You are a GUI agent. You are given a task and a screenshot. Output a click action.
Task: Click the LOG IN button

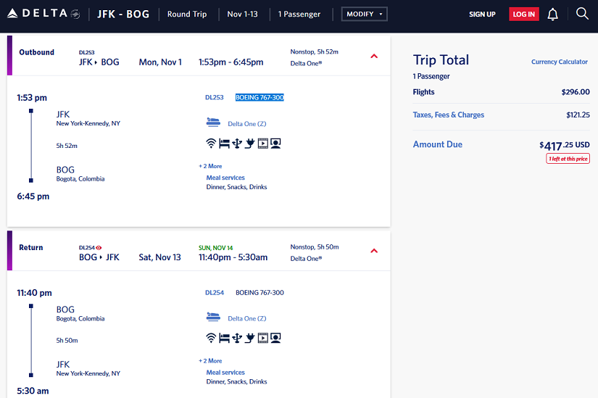coord(523,14)
